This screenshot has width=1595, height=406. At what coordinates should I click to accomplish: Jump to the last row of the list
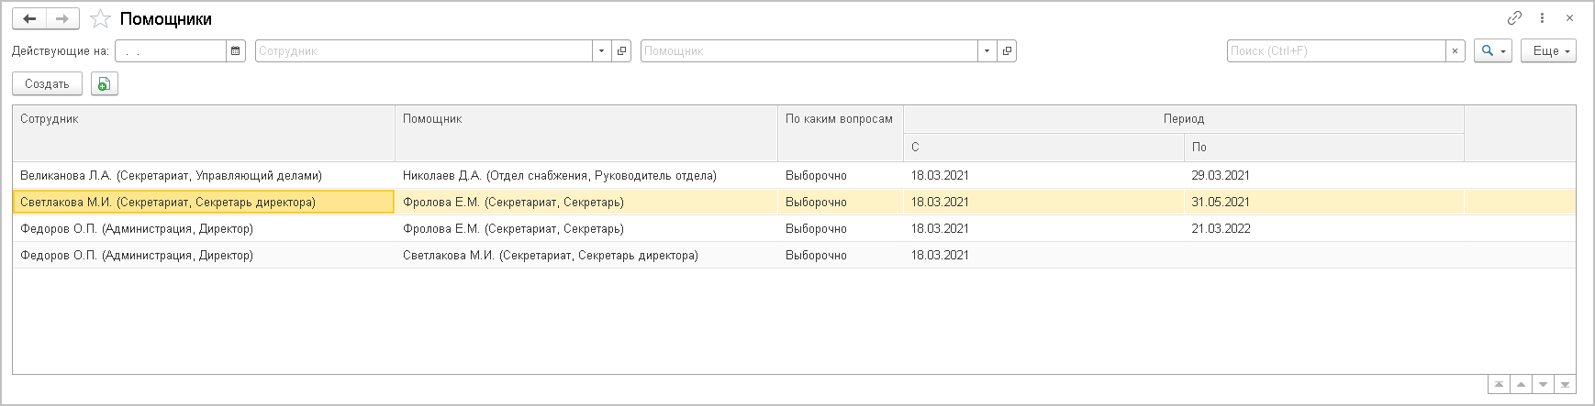click(x=1566, y=385)
